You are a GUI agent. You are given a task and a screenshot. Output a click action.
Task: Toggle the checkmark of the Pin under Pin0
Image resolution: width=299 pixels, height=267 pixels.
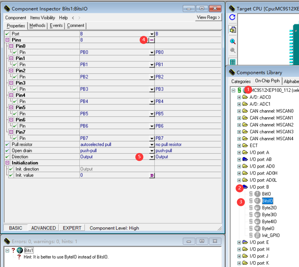pyautogui.click(x=15, y=52)
